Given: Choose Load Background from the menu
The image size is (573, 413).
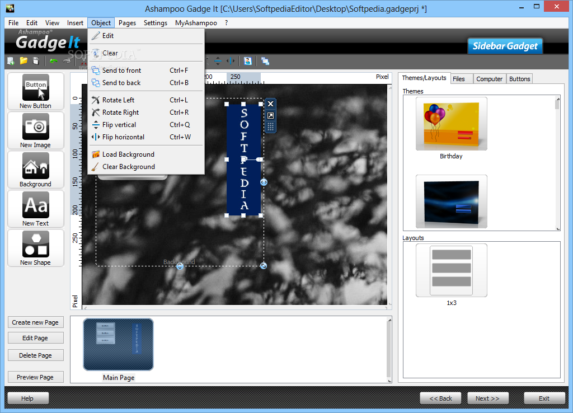Looking at the screenshot, I should pos(146,154).
